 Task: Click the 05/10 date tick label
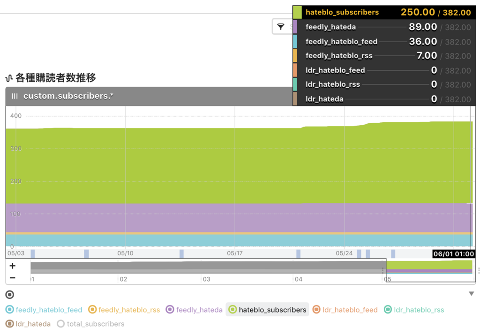(x=125, y=253)
